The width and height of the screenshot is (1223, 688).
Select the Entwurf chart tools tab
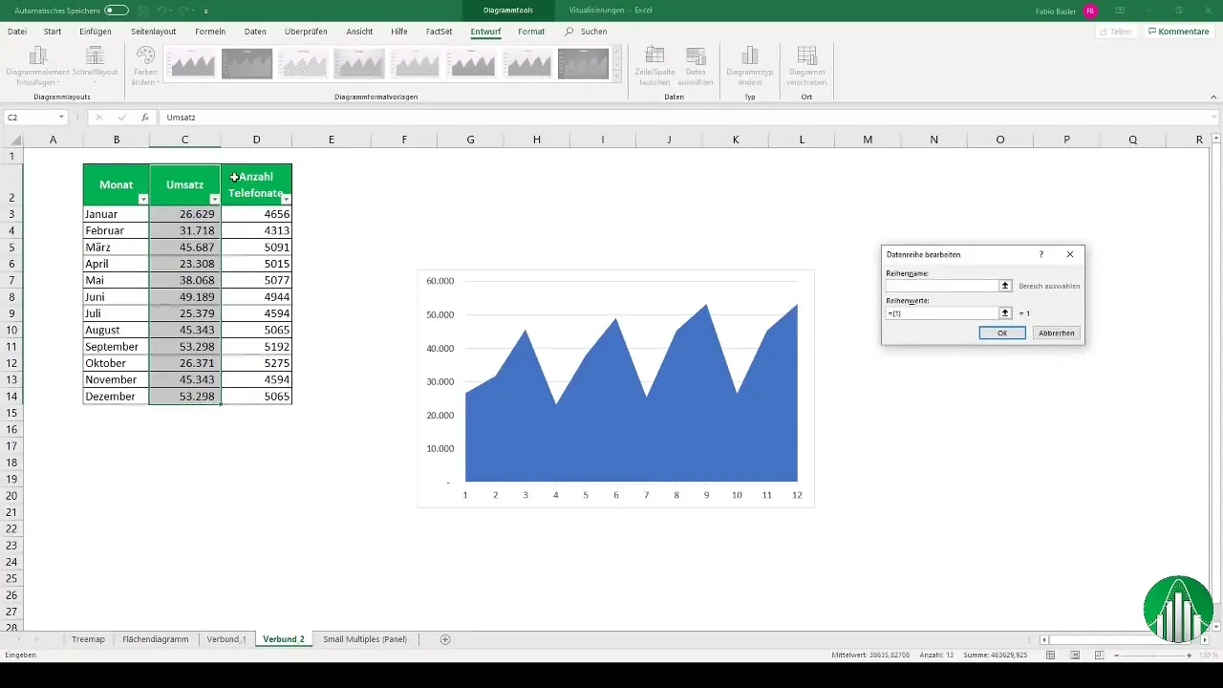pos(485,32)
